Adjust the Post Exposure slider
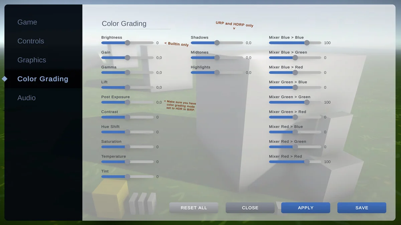This screenshot has width=401, height=225. [127, 102]
